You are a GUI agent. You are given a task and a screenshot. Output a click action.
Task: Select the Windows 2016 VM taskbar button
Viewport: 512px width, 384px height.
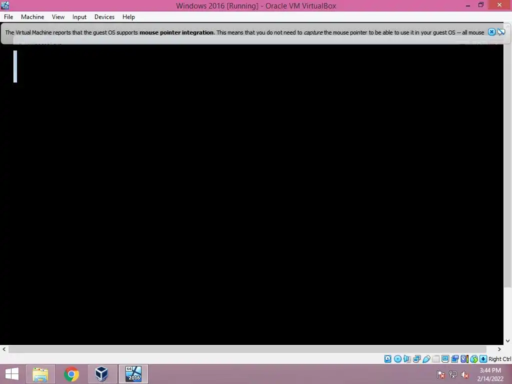click(x=133, y=374)
